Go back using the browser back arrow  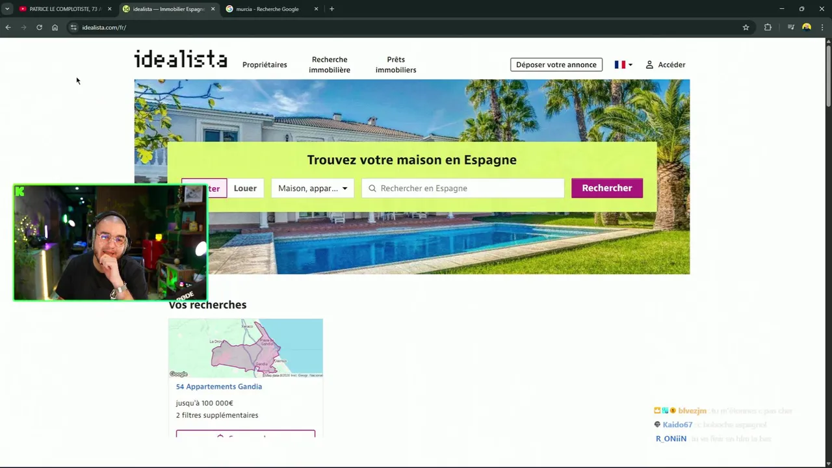pos(8,27)
